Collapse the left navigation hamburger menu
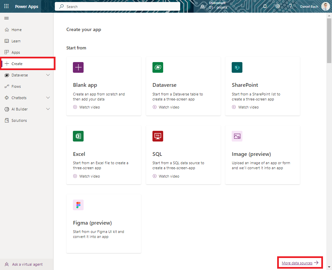 pyautogui.click(x=6, y=18)
